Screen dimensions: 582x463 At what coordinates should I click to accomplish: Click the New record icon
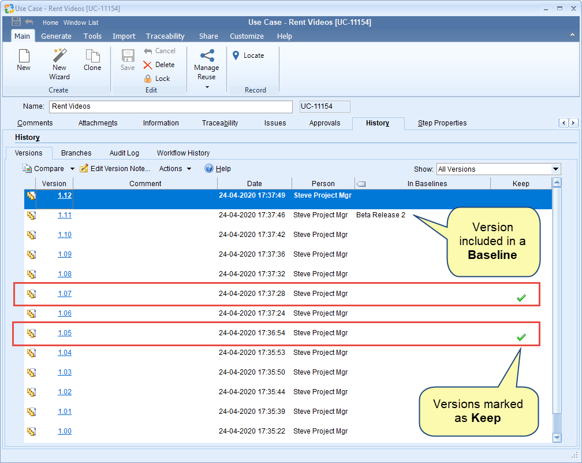click(x=24, y=56)
